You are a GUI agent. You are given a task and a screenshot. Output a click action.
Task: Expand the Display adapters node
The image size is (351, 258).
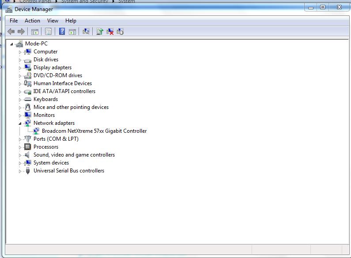coord(20,68)
